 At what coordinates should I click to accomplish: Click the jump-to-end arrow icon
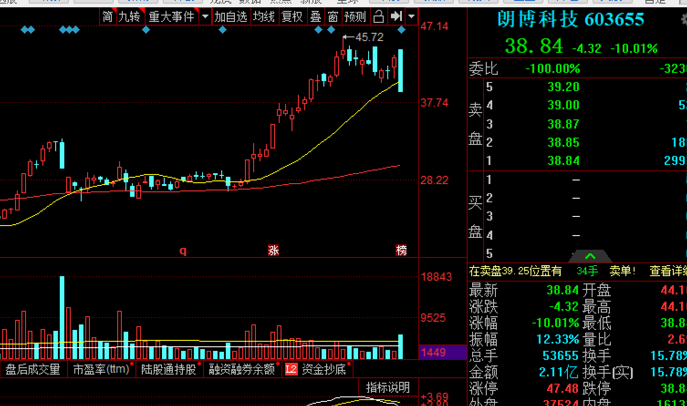396,17
